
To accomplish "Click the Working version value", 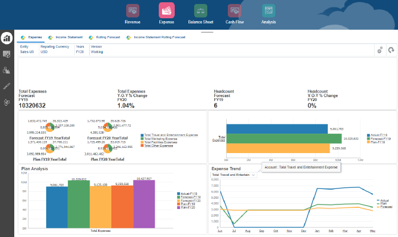I will pyautogui.click(x=97, y=51).
